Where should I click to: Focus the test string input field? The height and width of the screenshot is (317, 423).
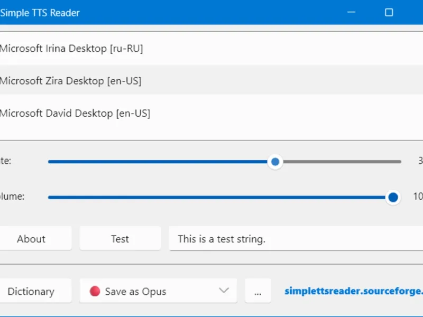pyautogui.click(x=296, y=239)
